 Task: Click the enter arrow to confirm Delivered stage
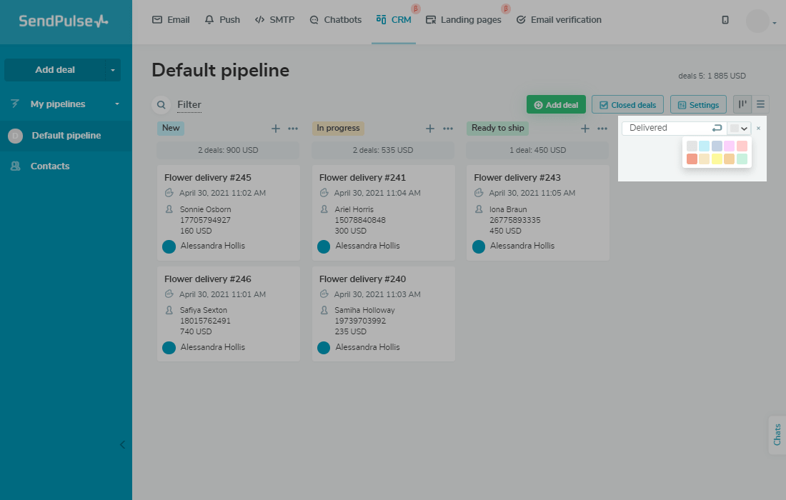717,128
